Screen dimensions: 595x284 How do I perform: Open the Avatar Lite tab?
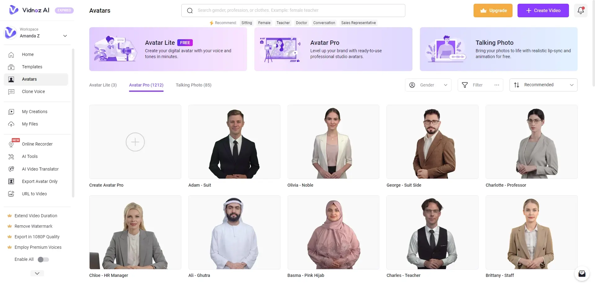pyautogui.click(x=103, y=85)
